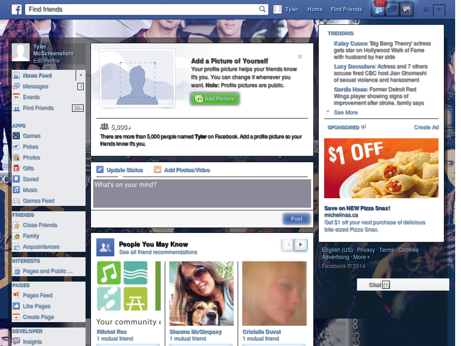The width and height of the screenshot is (461, 346).
Task: Click the Post button
Action: [x=296, y=219]
